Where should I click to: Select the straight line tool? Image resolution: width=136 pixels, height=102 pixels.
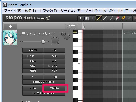(x=105, y=18)
